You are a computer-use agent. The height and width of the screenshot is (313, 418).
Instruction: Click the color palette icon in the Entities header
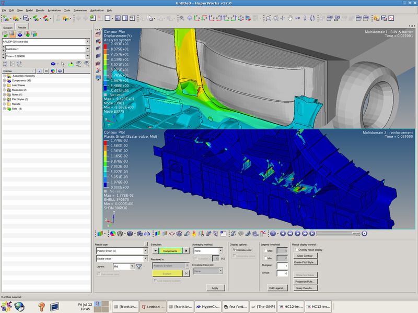coord(52,71)
